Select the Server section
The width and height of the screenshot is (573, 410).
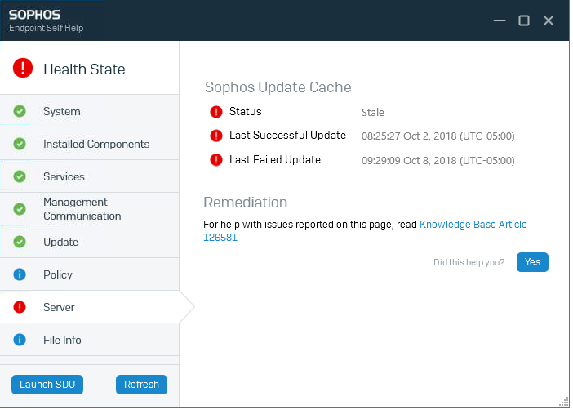(x=90, y=307)
